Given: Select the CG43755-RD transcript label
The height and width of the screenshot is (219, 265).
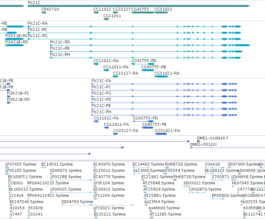Looking at the screenshot, I should pos(144,61).
